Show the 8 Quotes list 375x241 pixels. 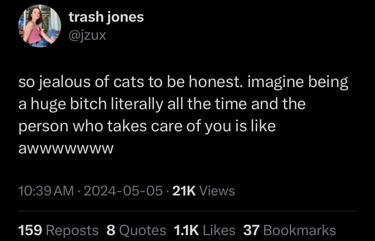[136, 230]
